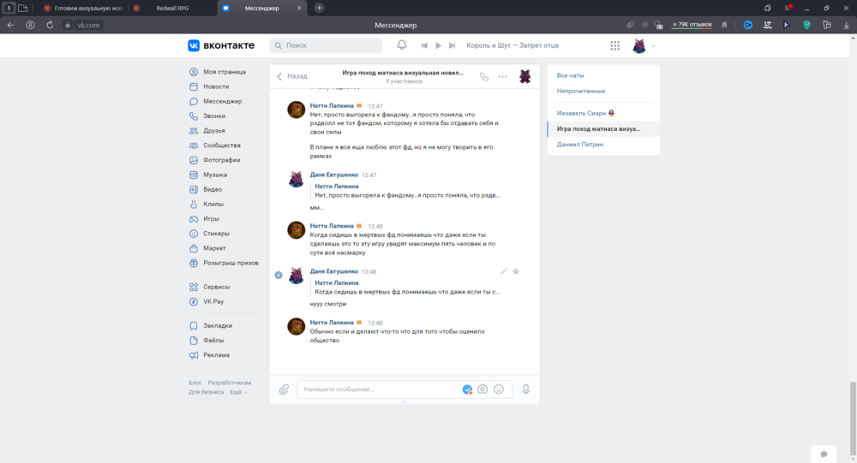This screenshot has width=857, height=463.
Task: Record voice message with microphone
Action: pyautogui.click(x=526, y=389)
